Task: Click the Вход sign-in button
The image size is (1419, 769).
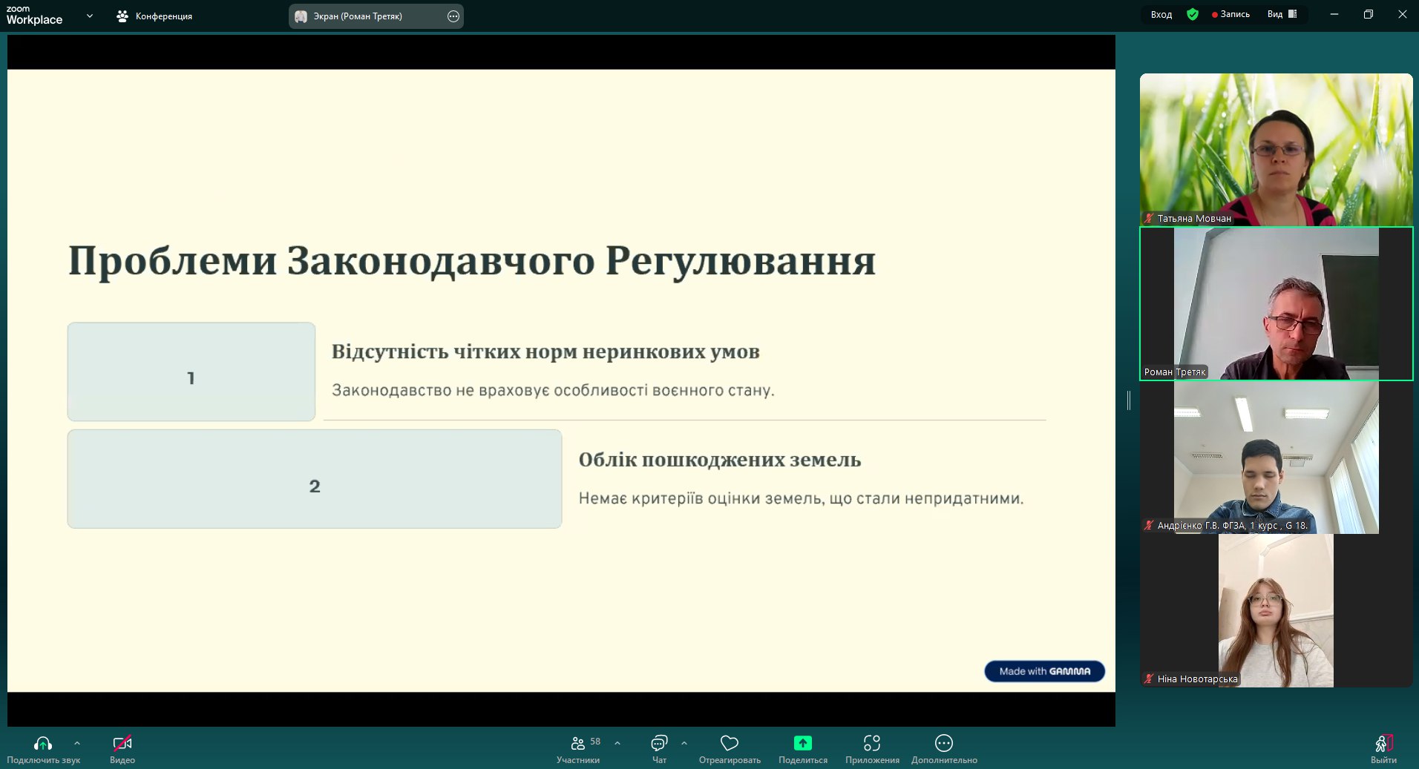Action: (x=1161, y=14)
